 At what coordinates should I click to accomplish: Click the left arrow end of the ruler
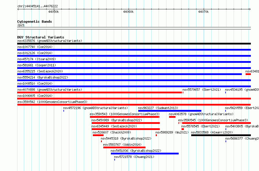(x=18, y=9)
